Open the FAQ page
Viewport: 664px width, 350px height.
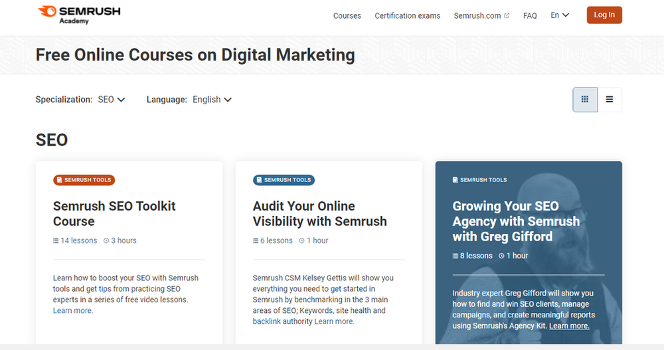[530, 16]
